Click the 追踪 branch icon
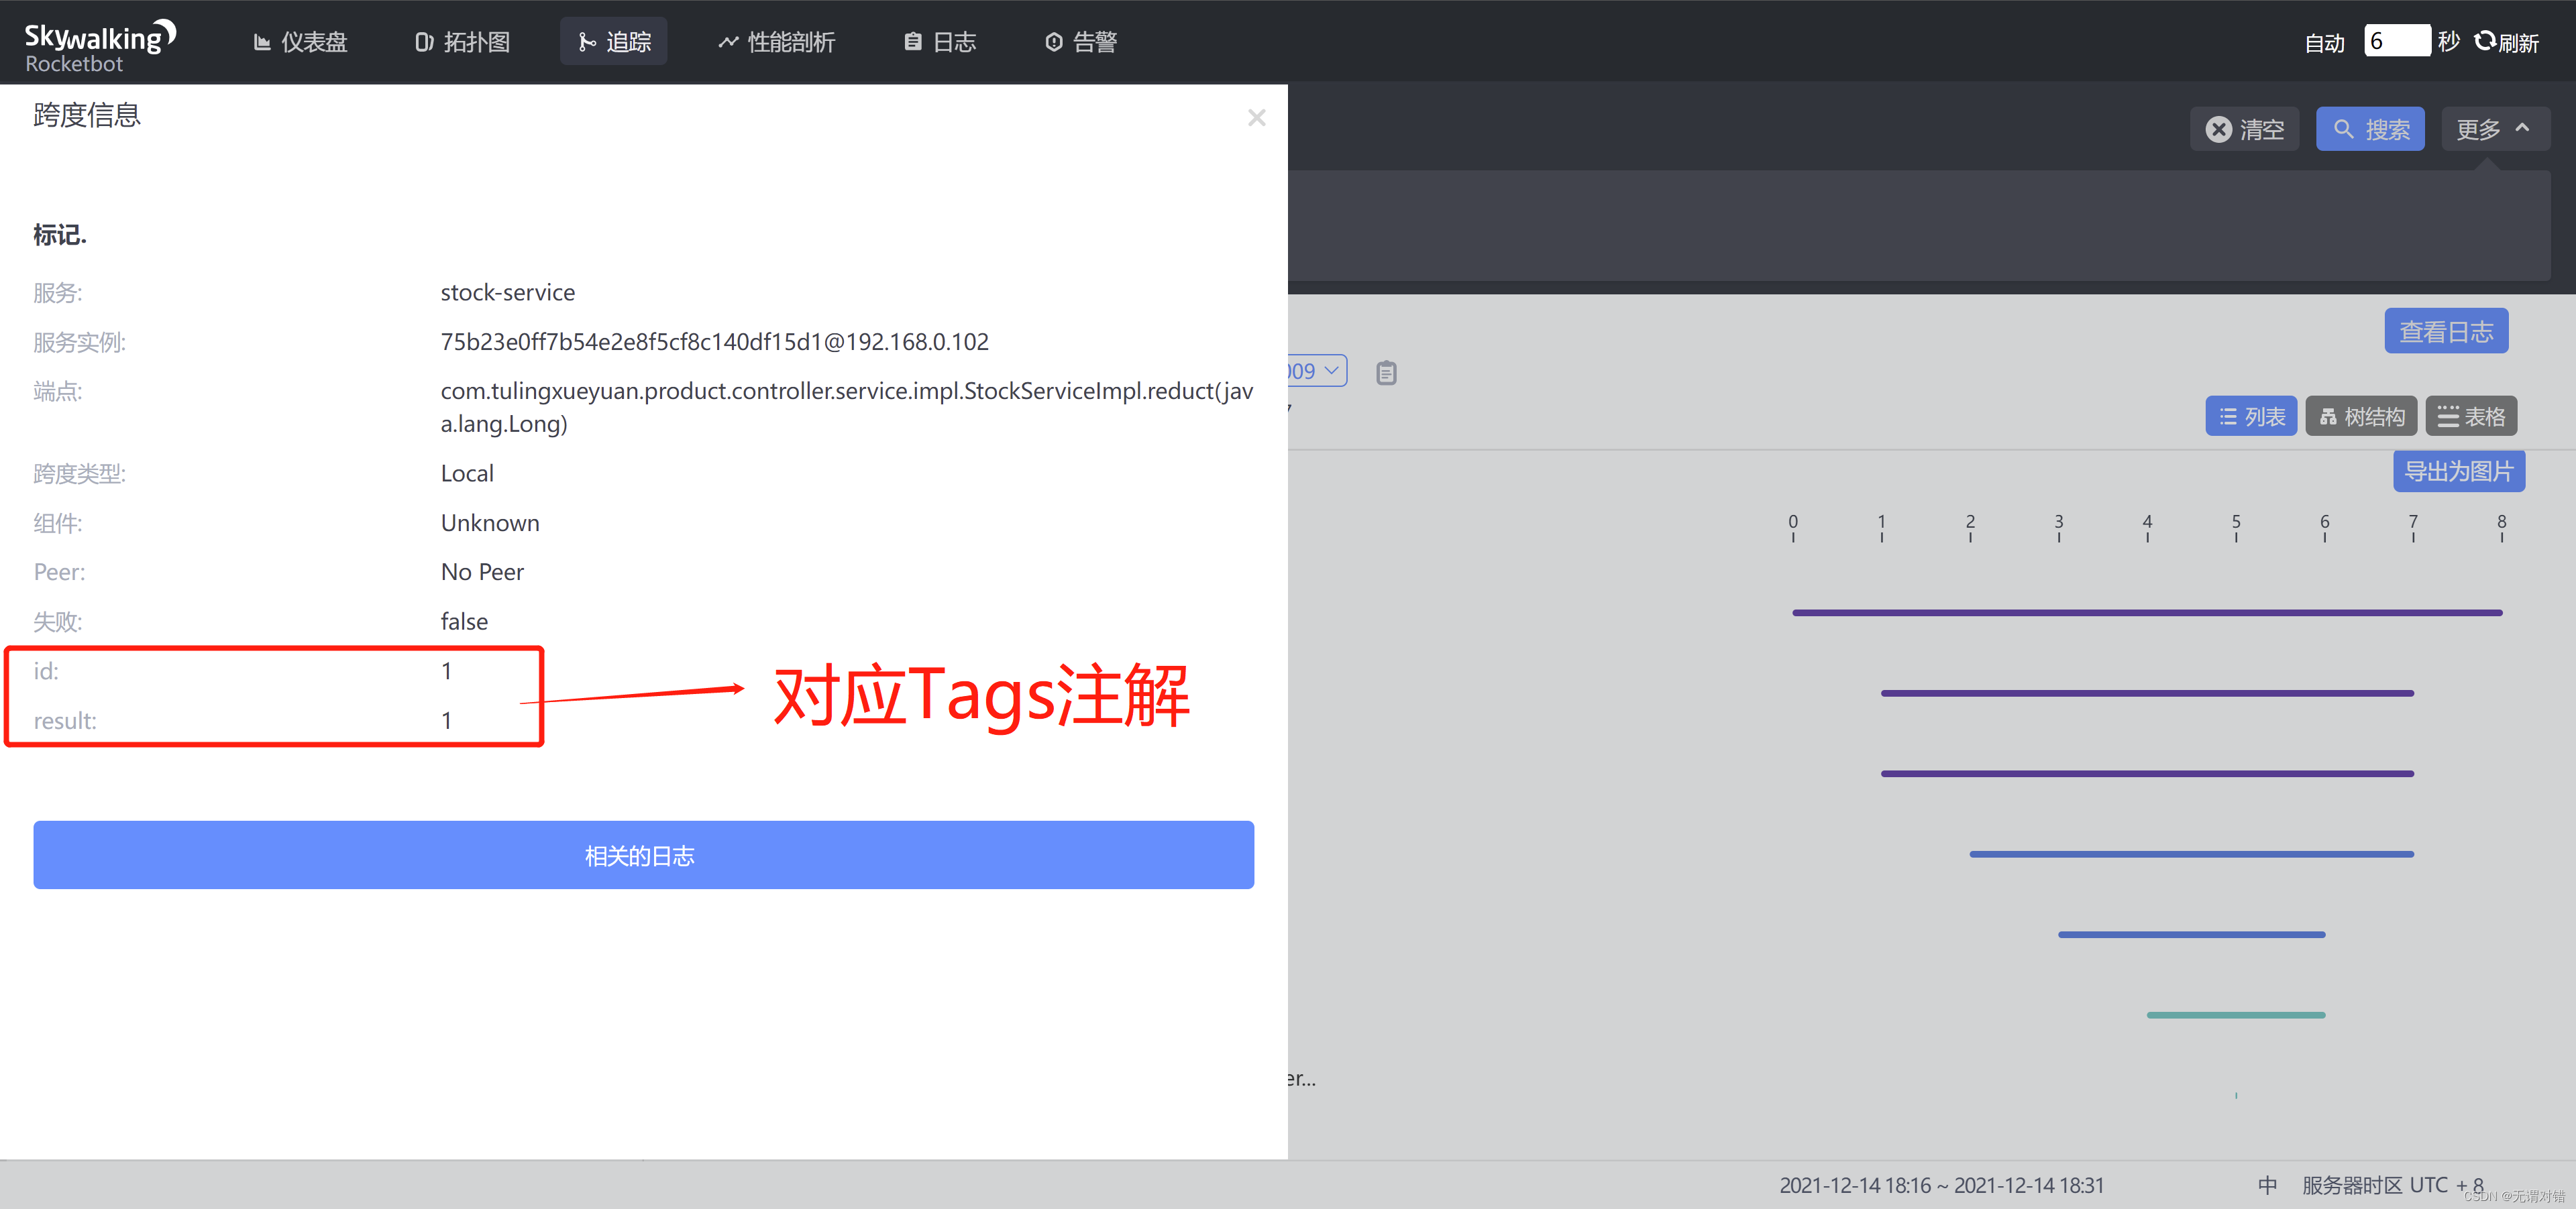The width and height of the screenshot is (2576, 1209). click(x=587, y=42)
